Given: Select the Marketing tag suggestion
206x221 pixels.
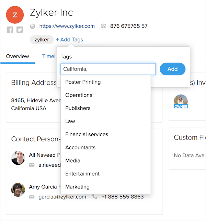Looking at the screenshot, I should coord(106,187).
